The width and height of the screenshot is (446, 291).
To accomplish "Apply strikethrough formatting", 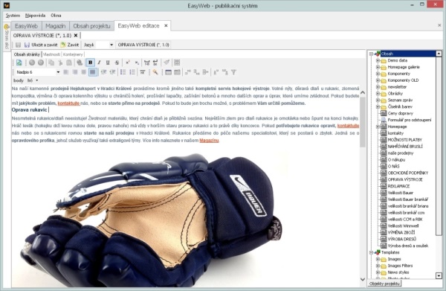I will click(117, 63).
